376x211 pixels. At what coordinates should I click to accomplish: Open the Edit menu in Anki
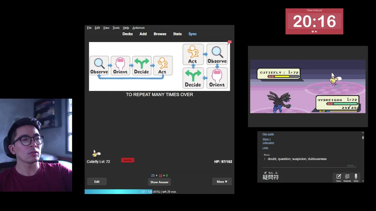coord(97,28)
